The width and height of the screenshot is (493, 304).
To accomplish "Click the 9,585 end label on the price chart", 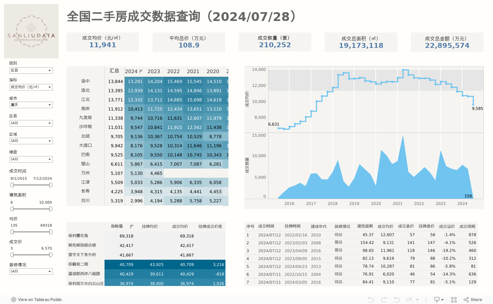I will [x=478, y=109].
